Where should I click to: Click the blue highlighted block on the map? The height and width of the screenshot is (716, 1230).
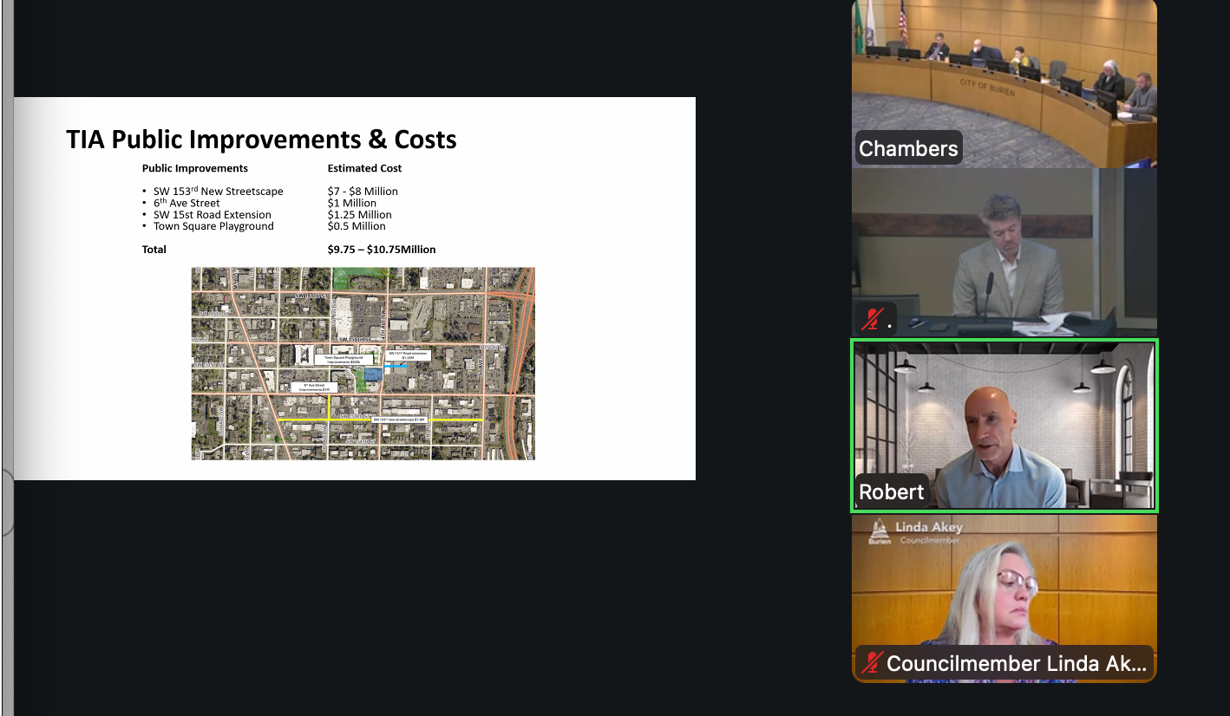[x=372, y=374]
